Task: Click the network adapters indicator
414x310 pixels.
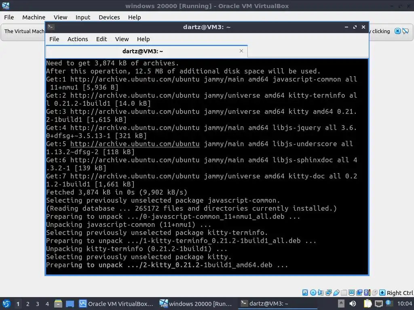Action: click(328, 292)
